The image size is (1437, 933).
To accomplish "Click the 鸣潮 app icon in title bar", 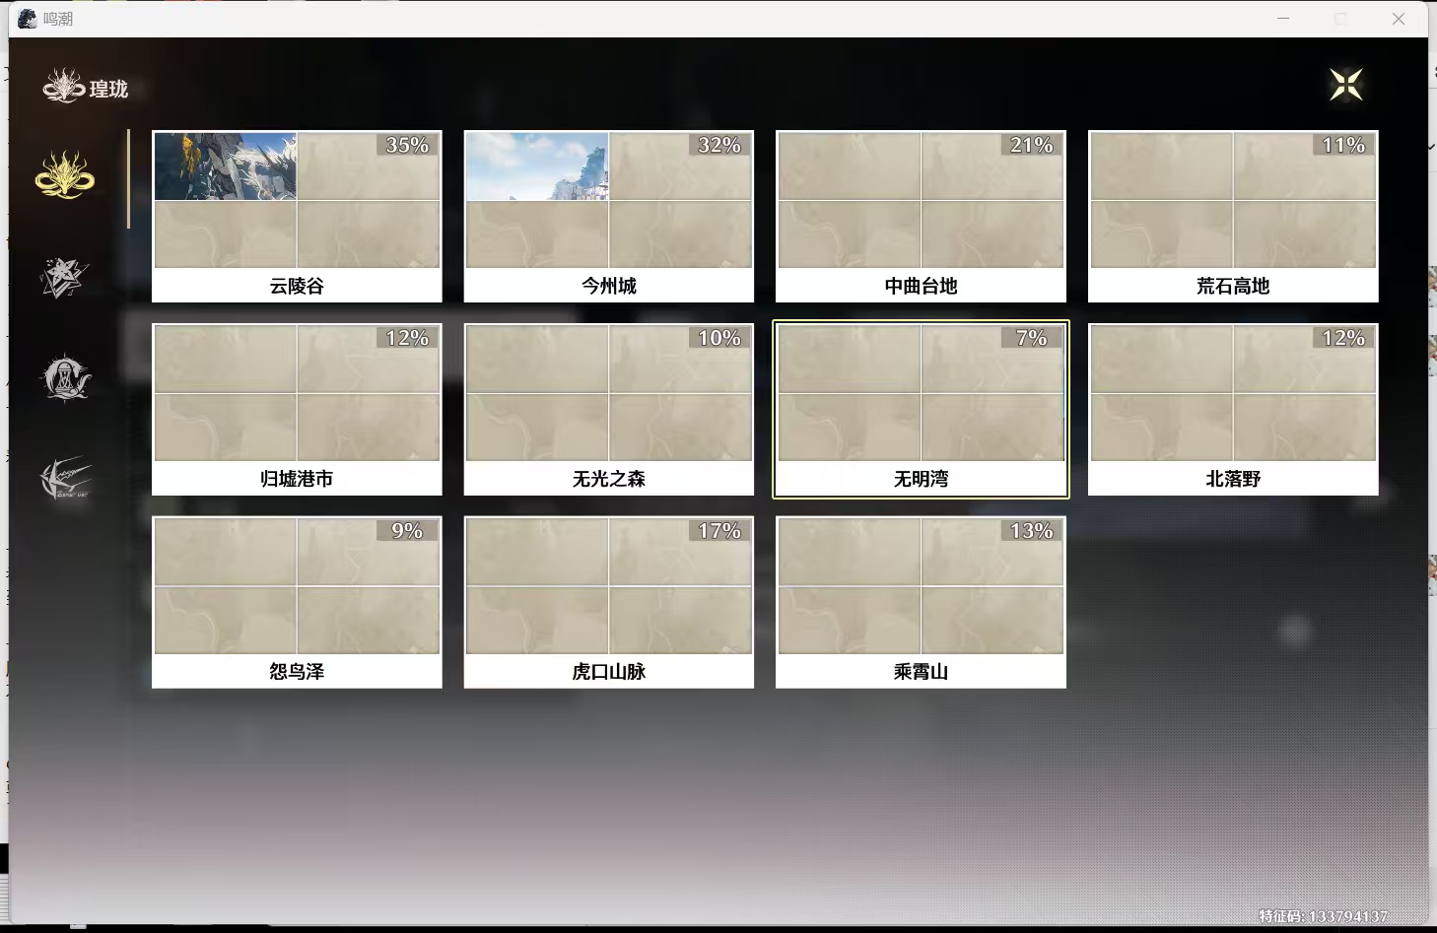I will (x=27, y=19).
